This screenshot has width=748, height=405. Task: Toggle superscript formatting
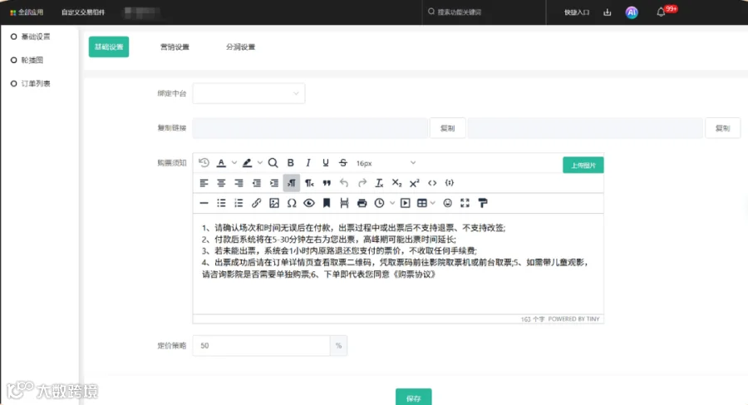tap(414, 183)
